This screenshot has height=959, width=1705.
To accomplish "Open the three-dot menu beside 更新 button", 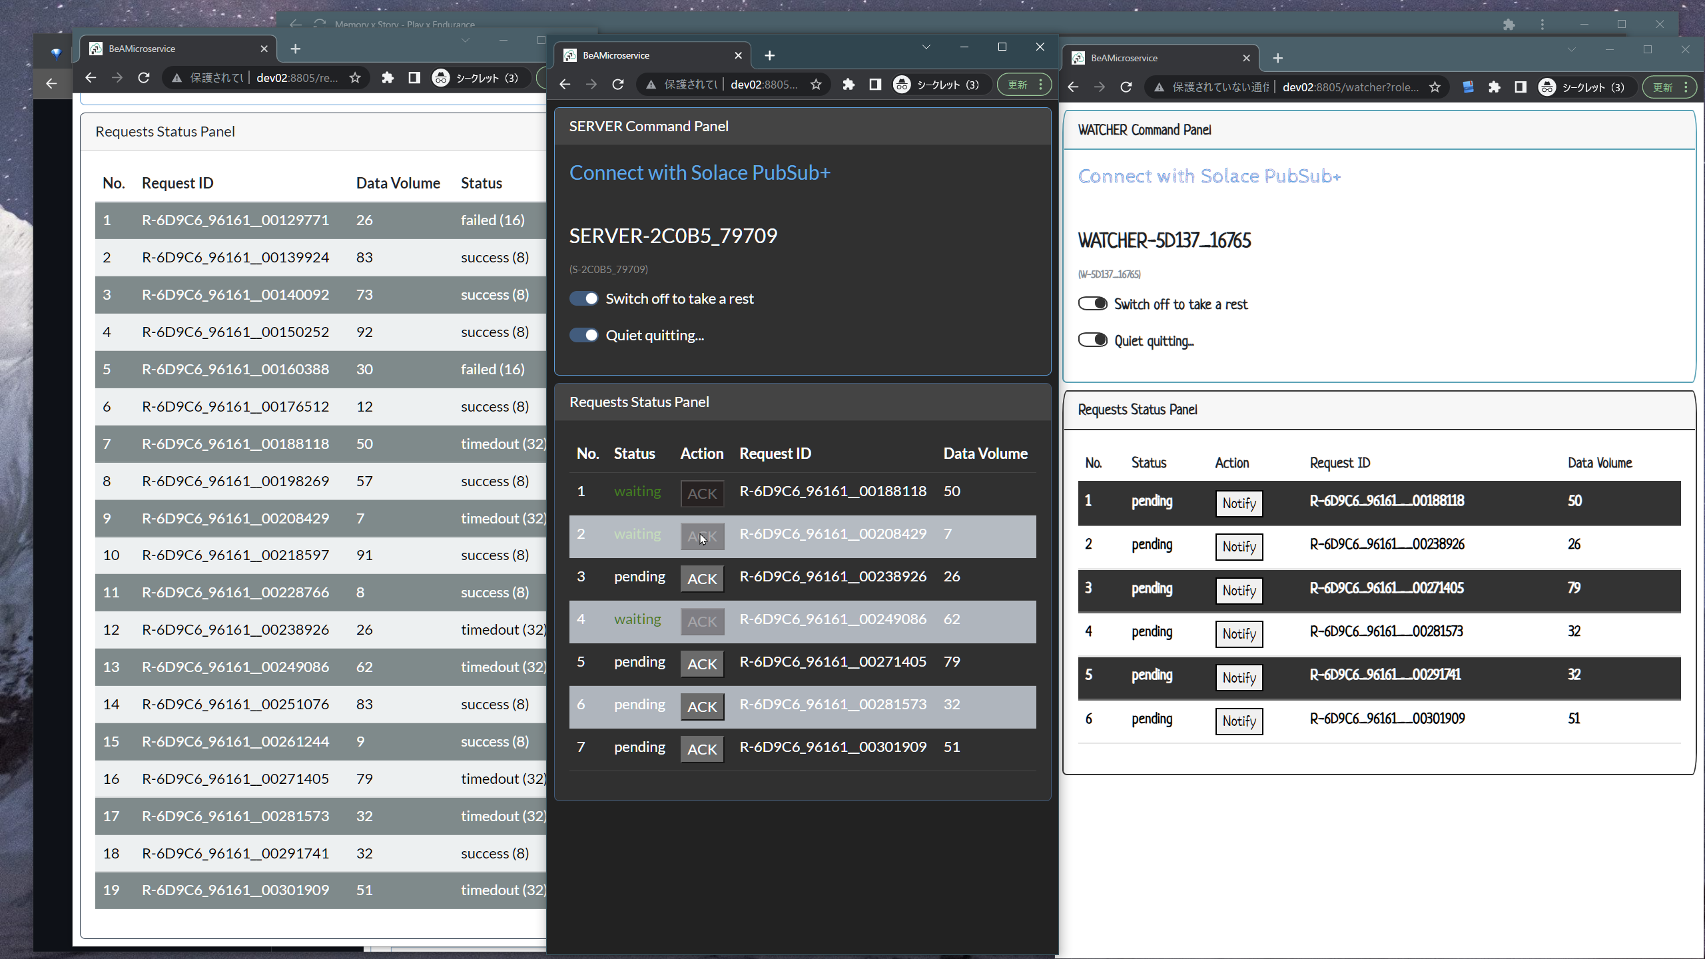I will 1040,84.
